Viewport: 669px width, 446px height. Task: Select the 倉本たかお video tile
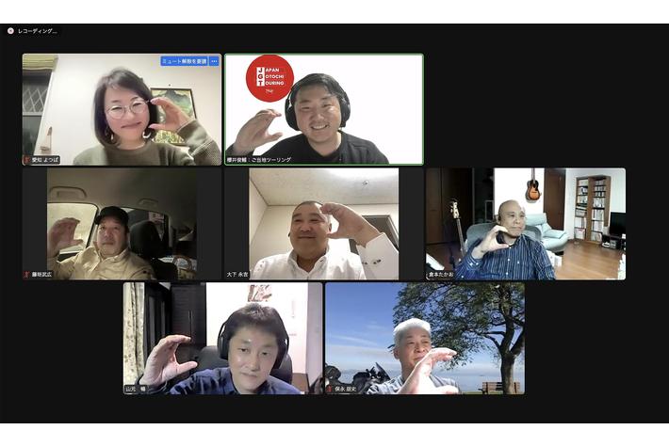(x=525, y=223)
